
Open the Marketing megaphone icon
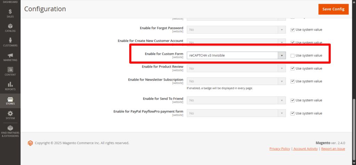pos(10,56)
